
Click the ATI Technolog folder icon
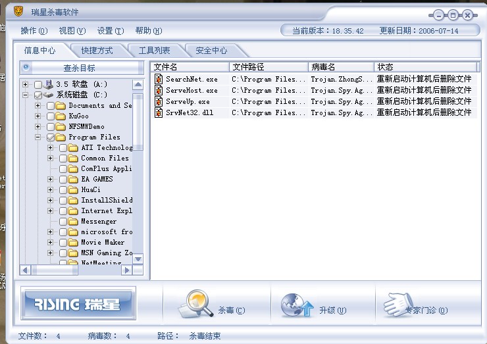73,148
